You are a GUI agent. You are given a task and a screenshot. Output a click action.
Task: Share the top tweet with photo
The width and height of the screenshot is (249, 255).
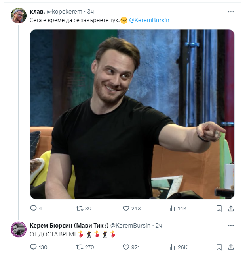pyautogui.click(x=230, y=208)
